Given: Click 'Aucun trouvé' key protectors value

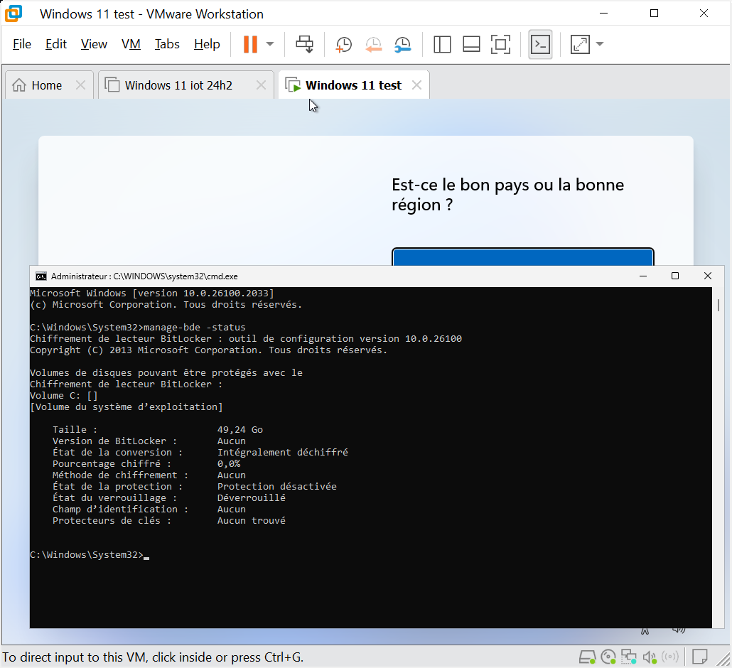Looking at the screenshot, I should [x=251, y=520].
